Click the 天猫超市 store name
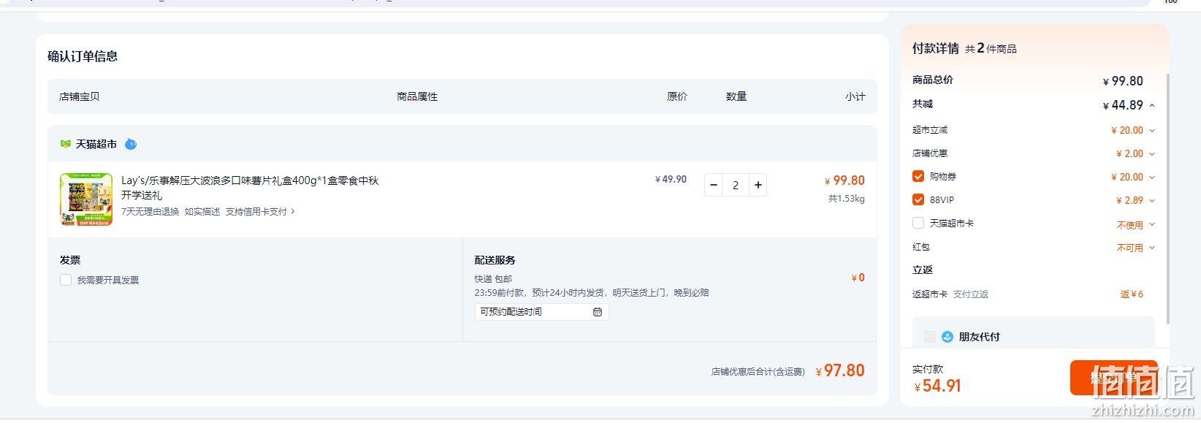Viewport: 1201px width, 423px height. click(96, 145)
